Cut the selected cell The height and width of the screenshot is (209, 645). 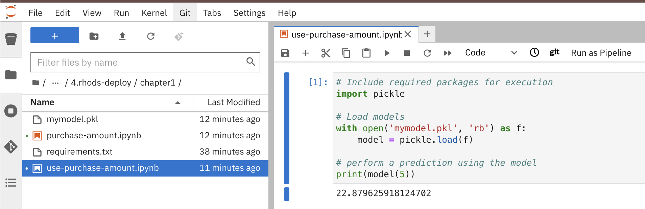326,53
